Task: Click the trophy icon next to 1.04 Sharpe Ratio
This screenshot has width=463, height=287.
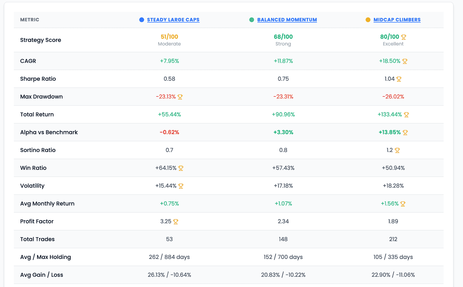Action: [399, 79]
